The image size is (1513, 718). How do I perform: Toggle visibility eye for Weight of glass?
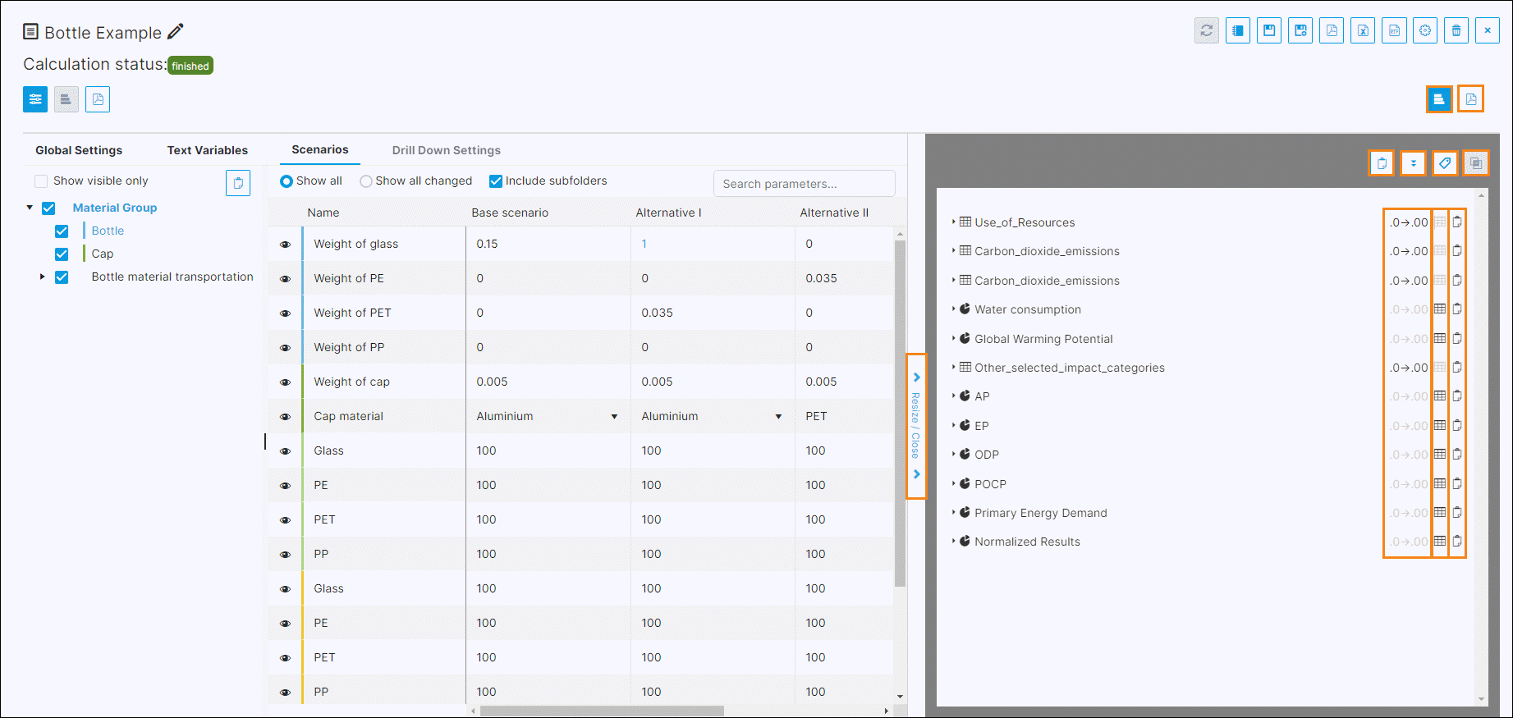(286, 245)
